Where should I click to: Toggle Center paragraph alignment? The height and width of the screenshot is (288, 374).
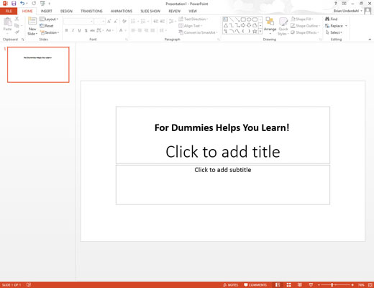click(x=140, y=30)
